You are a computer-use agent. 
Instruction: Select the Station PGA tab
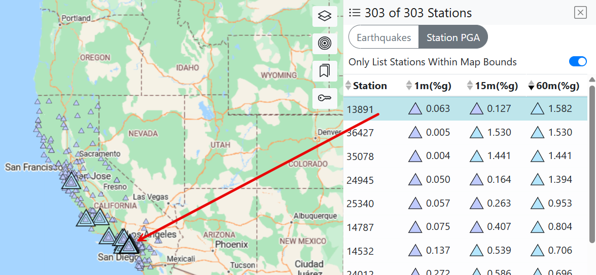(x=452, y=37)
